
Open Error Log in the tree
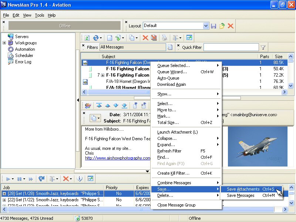pyautogui.click(x=23, y=62)
